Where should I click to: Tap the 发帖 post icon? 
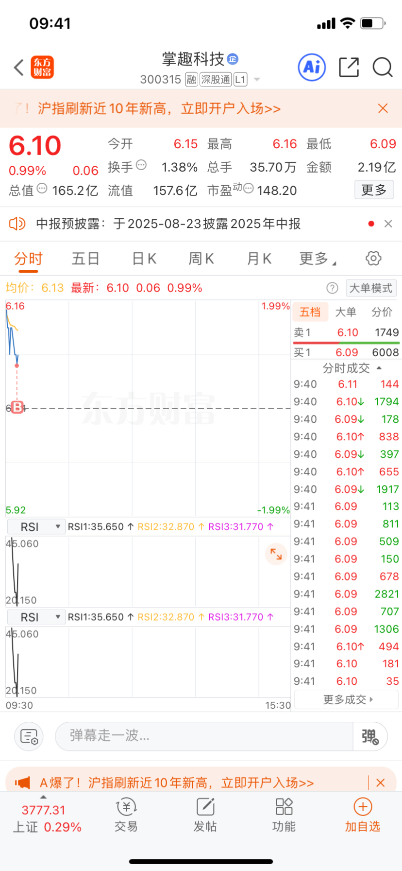click(x=205, y=815)
